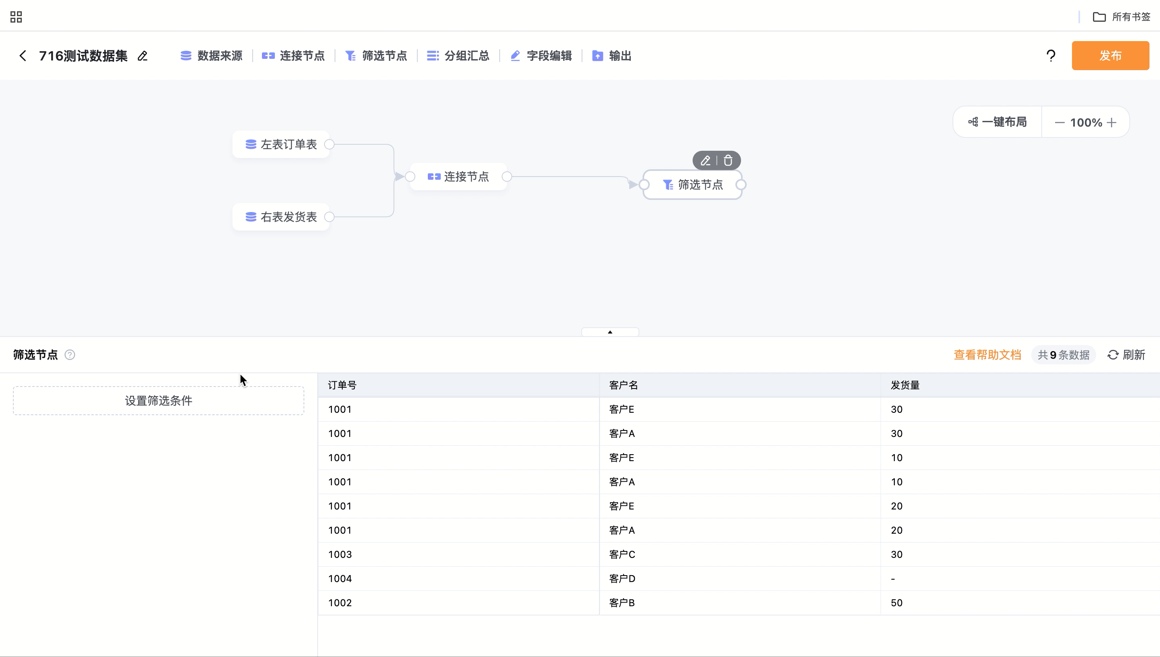Select the 连接节点 node on canvas
This screenshot has height=657, width=1160.
click(x=458, y=177)
